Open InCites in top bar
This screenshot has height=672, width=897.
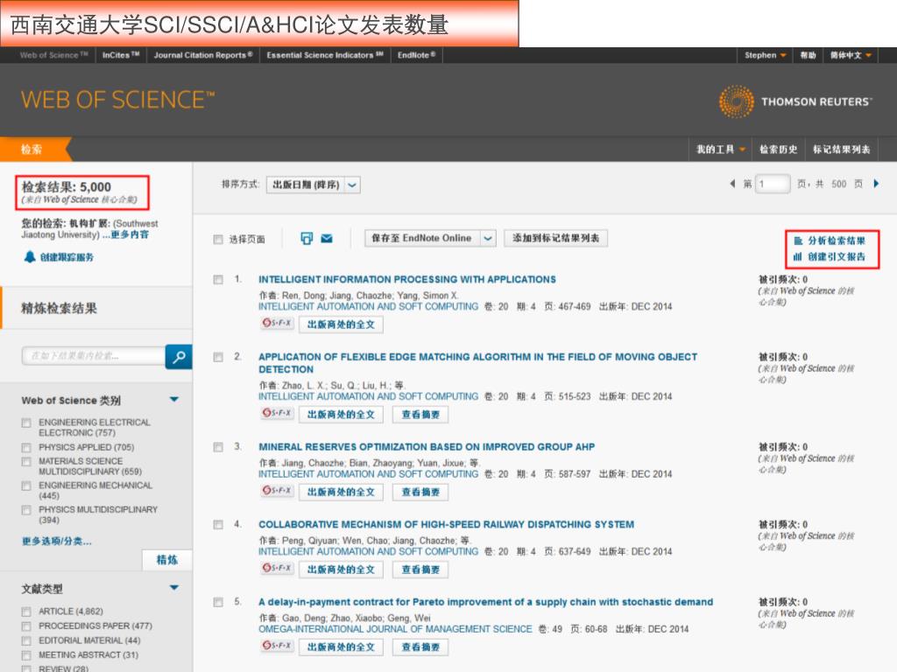[x=121, y=55]
